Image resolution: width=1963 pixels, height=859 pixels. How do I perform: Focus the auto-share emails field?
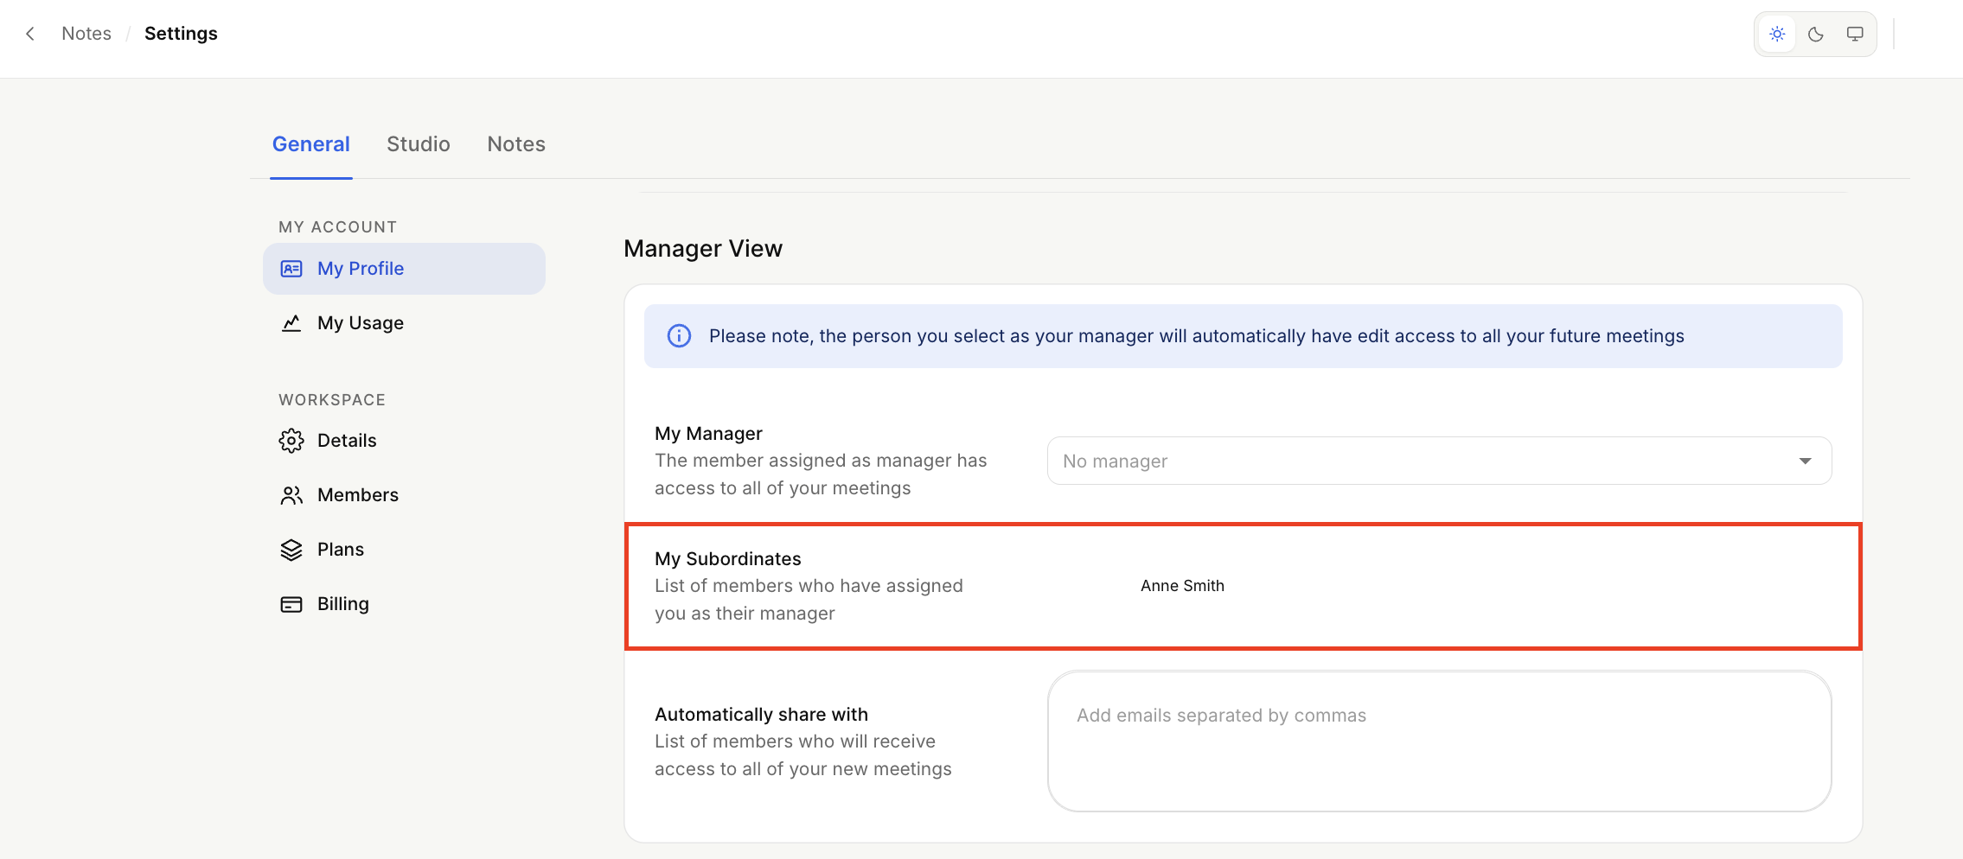pyautogui.click(x=1439, y=741)
